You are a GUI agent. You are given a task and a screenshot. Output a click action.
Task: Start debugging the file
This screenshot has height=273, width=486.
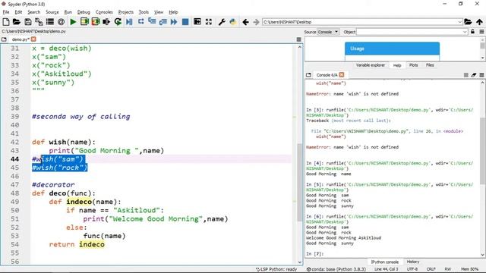[x=129, y=22]
